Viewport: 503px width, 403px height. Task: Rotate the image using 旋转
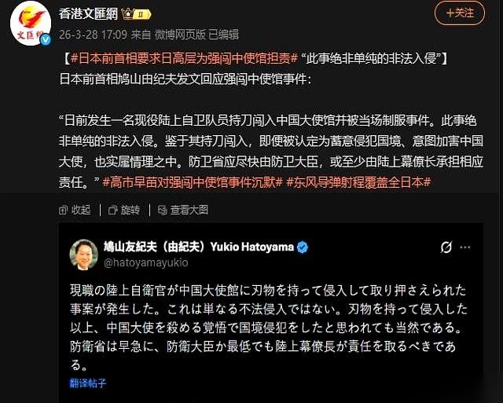pos(124,210)
